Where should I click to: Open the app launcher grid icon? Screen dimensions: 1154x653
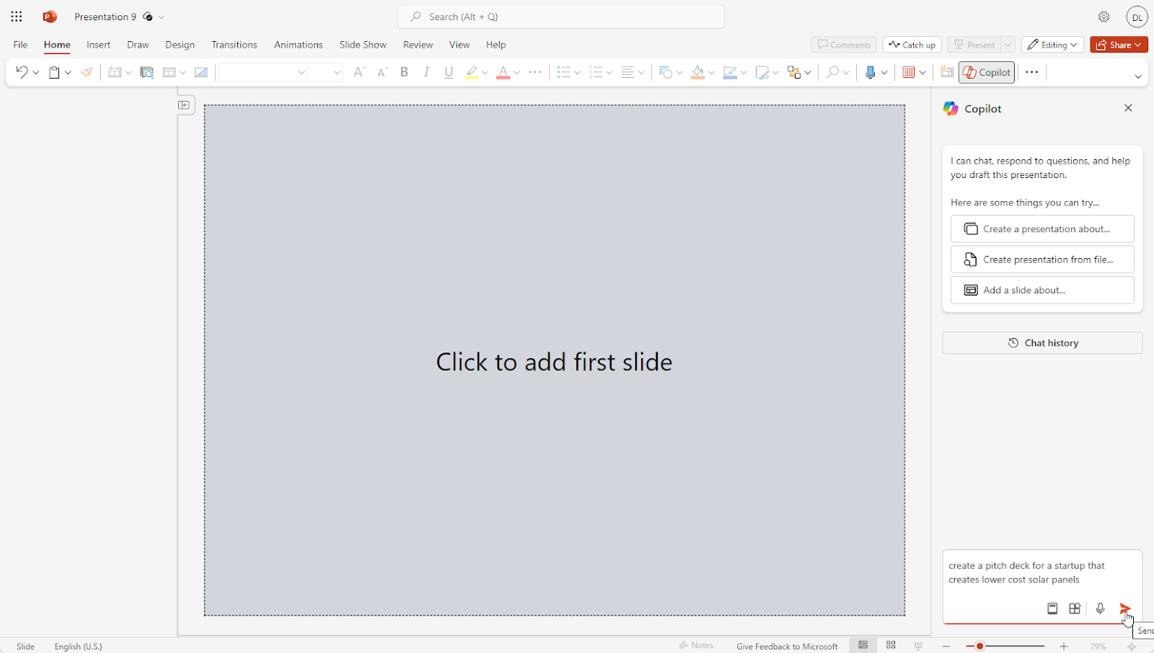[x=17, y=17]
